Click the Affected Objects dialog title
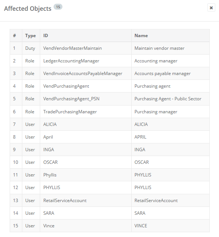This screenshot has width=219, height=237. click(28, 9)
